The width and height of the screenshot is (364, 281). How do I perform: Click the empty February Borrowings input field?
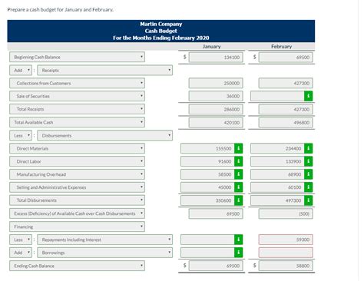click(x=286, y=253)
